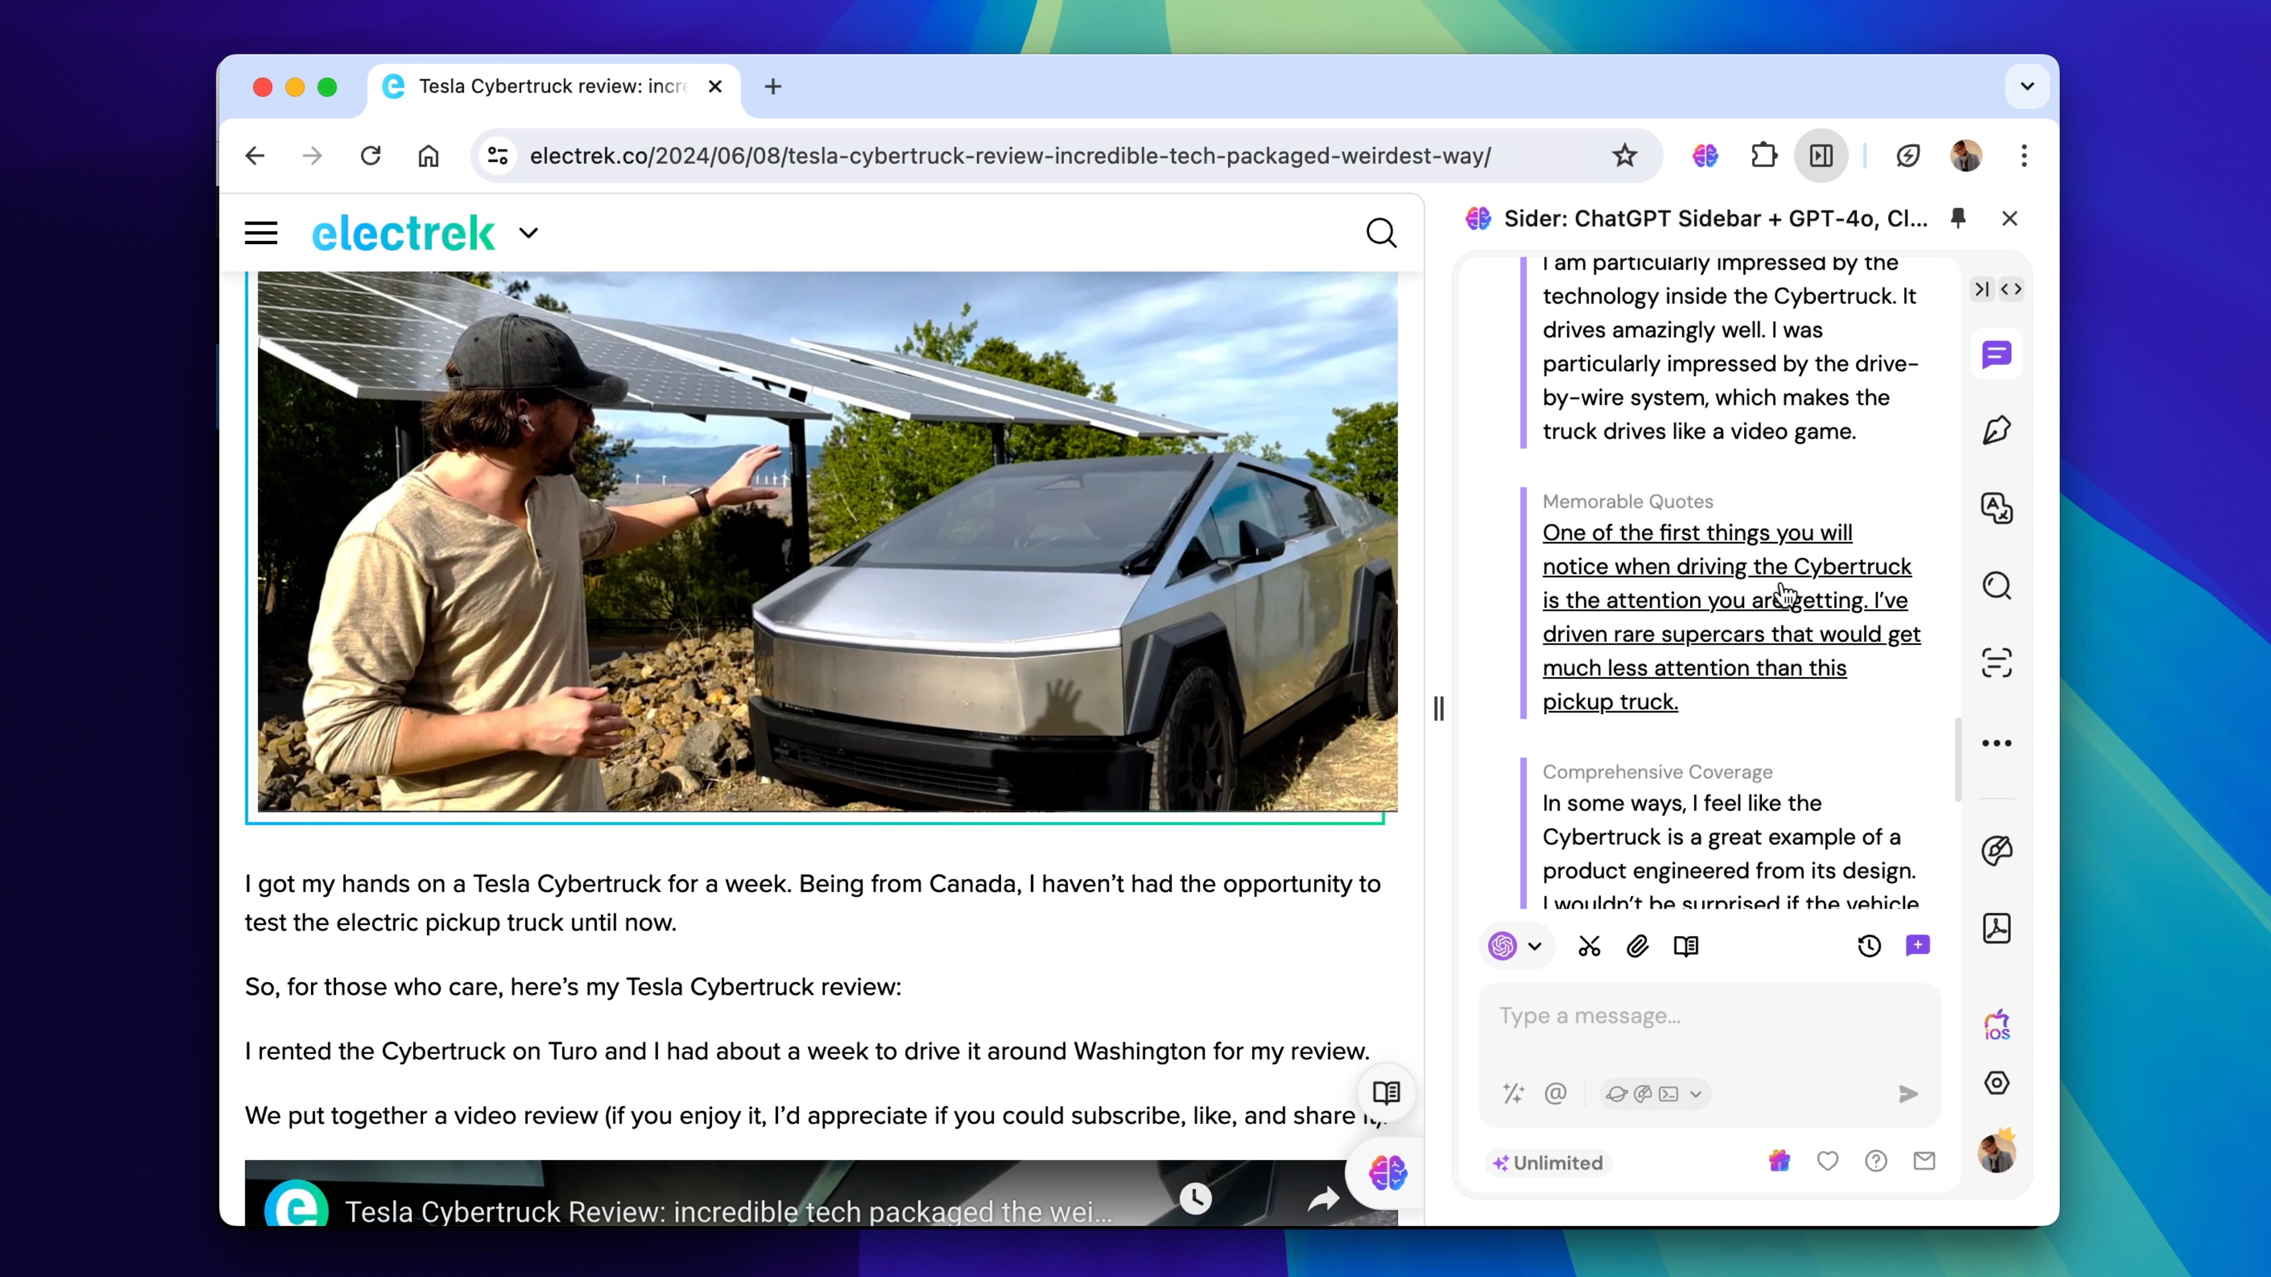Click the scissors screenshot icon in Sider
This screenshot has height=1277, width=2271.
(1589, 946)
